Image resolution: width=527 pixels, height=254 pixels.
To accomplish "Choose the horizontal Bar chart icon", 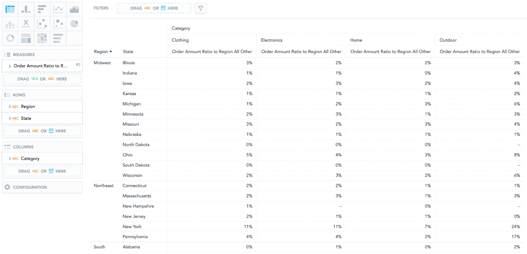I will click(x=42, y=9).
